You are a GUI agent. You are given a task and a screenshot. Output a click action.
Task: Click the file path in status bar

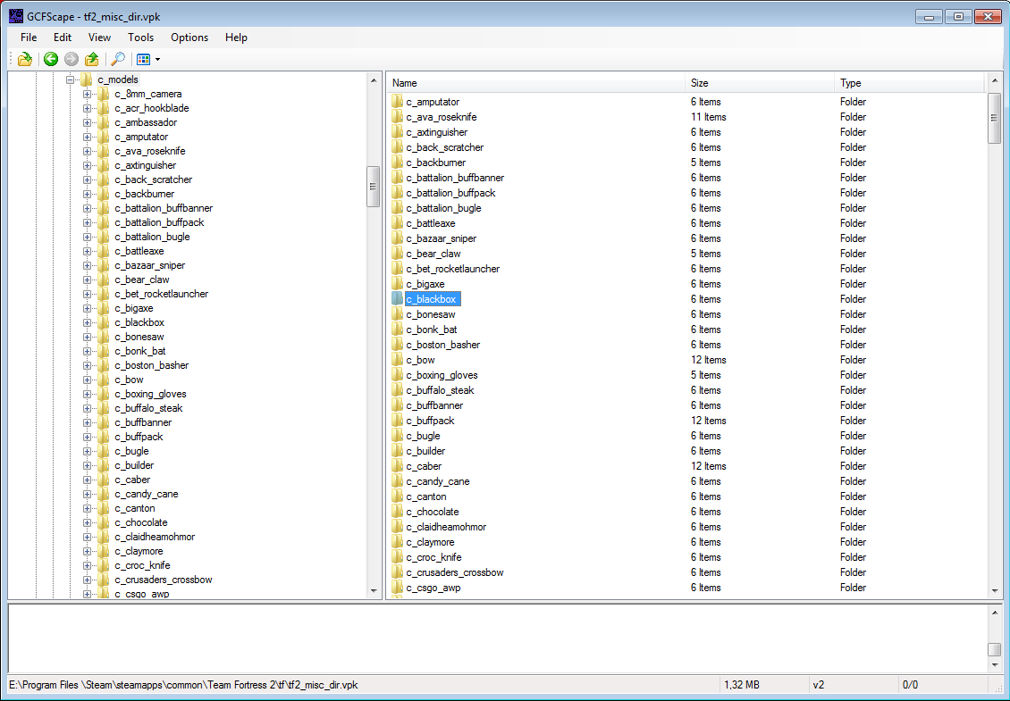click(183, 685)
